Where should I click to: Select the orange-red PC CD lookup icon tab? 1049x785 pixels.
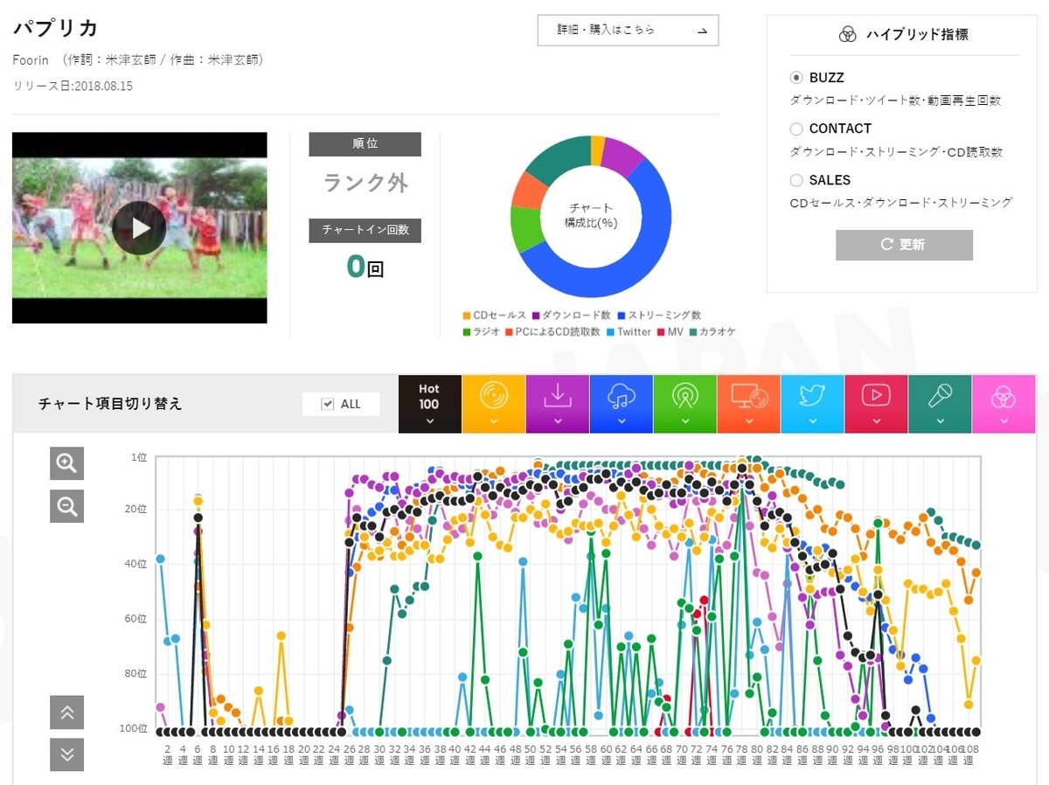748,404
